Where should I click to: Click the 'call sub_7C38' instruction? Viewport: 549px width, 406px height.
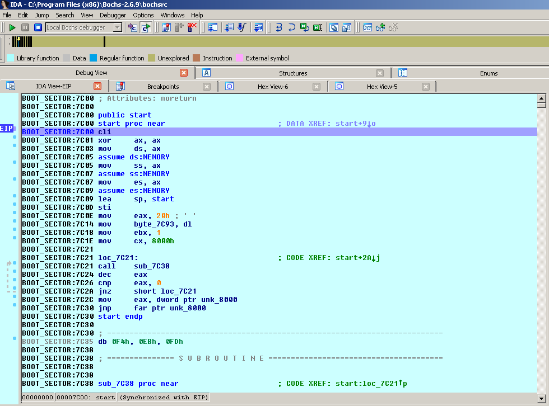[134, 266]
